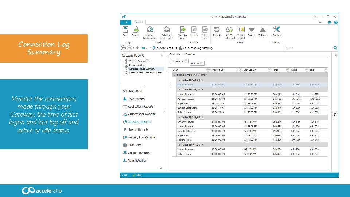This screenshot has width=350, height=197.
Task: Collapse the ribbon with the caret
Action: click(x=320, y=22)
